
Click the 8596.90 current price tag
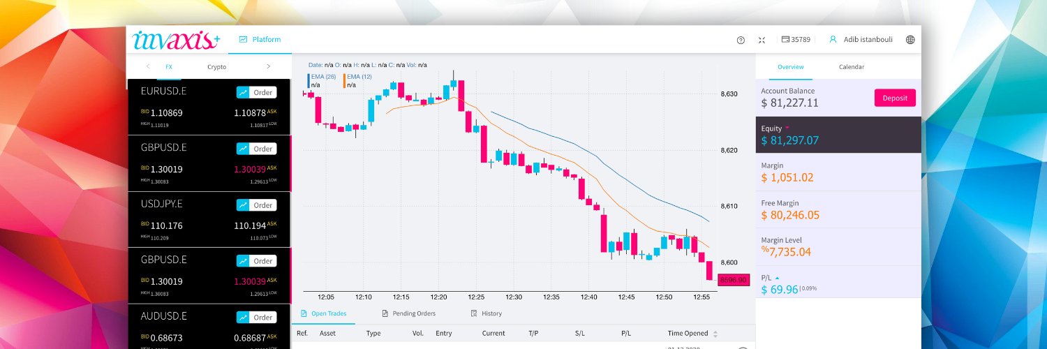(734, 280)
